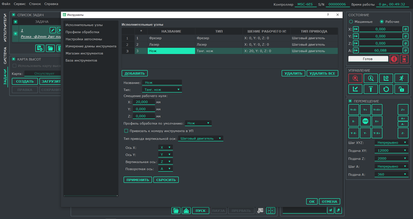
Task: Click the X offset field showing 20,000
Action: tap(144, 102)
